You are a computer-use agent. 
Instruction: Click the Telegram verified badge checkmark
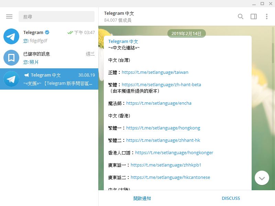tap(47, 33)
